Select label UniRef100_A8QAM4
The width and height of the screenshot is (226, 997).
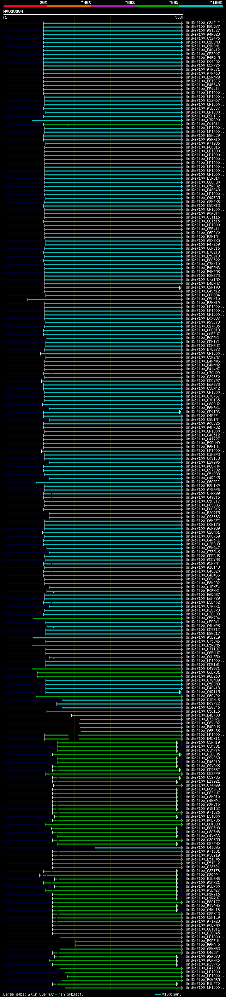pyautogui.click(x=203, y=466)
